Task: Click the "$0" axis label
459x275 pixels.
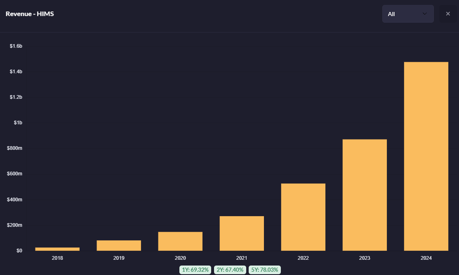Action: (x=19, y=251)
